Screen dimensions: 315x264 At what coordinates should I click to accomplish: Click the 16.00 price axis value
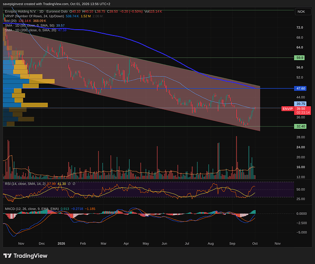pos(300,167)
